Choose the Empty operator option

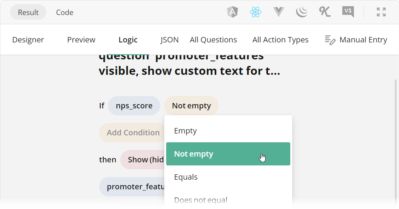coord(228,131)
